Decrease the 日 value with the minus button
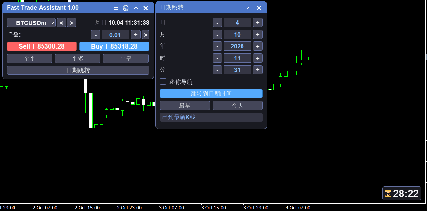Viewport: 427px width, 211px height. [217, 22]
